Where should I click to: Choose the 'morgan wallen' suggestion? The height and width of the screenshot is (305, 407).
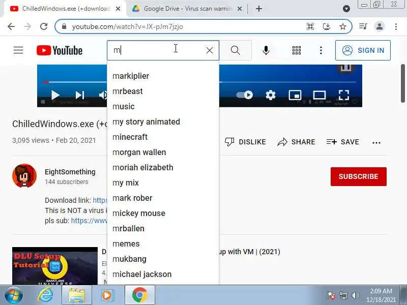[x=163, y=152]
